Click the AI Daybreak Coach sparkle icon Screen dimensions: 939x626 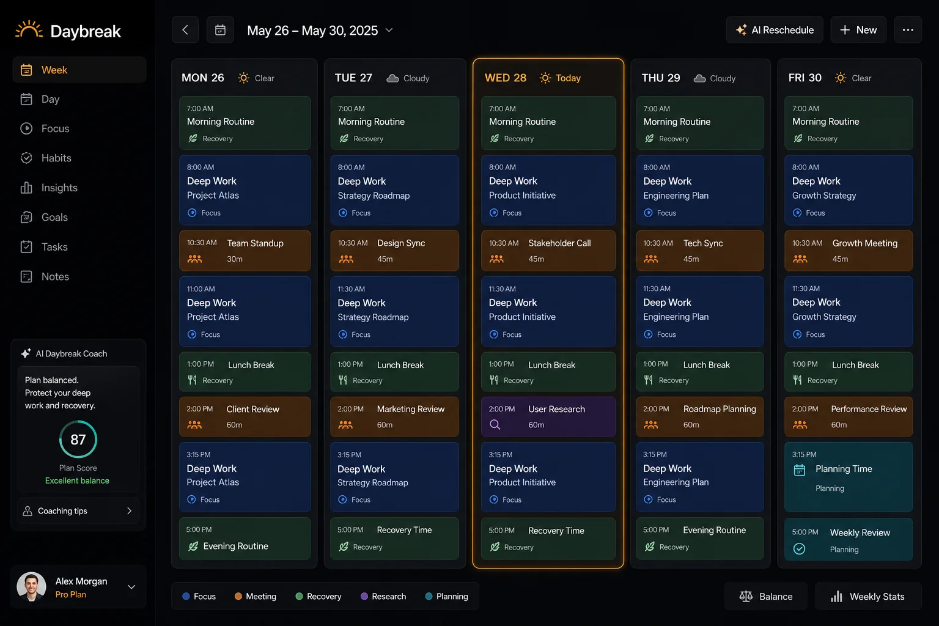26,353
